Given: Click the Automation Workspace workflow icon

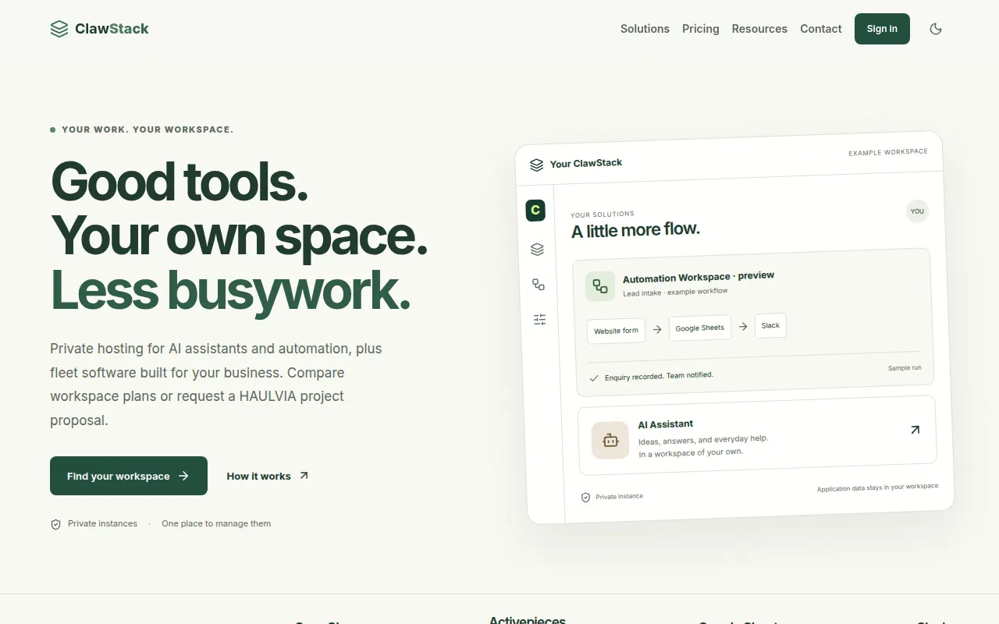Looking at the screenshot, I should (x=600, y=286).
